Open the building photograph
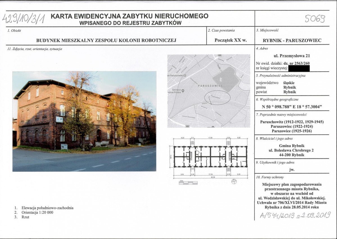 (84, 121)
